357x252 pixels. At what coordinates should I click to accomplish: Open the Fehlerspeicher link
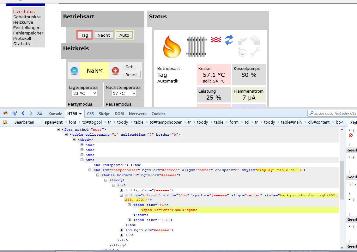28,33
